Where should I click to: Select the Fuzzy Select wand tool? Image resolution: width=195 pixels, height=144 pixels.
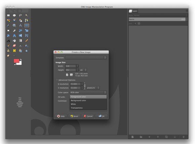pos(27,15)
